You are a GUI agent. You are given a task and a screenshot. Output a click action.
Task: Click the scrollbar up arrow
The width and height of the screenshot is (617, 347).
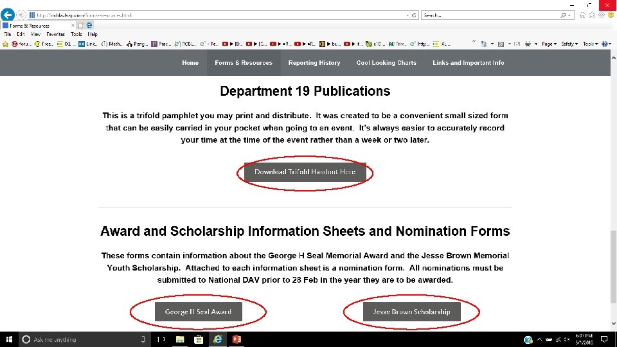click(x=613, y=57)
